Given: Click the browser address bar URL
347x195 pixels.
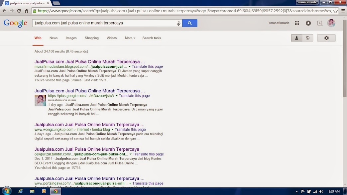Looking at the screenshot, I should (184, 11).
